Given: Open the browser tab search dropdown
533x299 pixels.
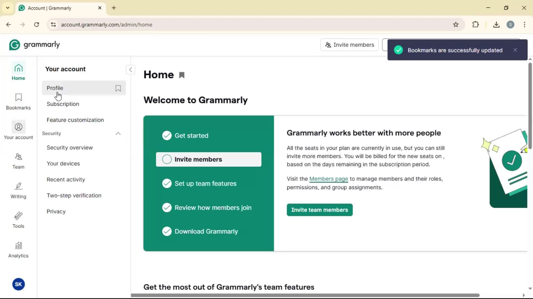Looking at the screenshot, I should tap(8, 8).
